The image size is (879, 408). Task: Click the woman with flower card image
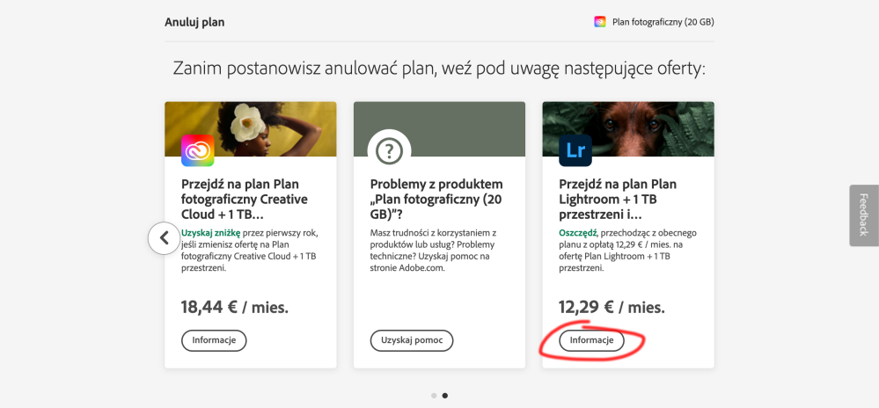pyautogui.click(x=251, y=129)
